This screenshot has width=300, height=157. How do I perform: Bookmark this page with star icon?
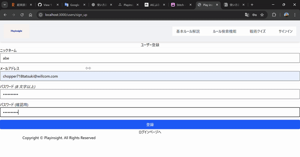pos(262,15)
